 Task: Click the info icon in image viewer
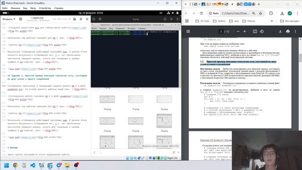(165, 19)
